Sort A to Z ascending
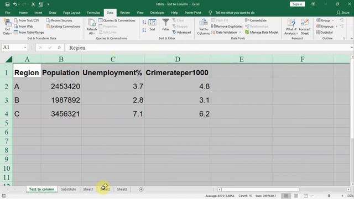 (144, 22)
